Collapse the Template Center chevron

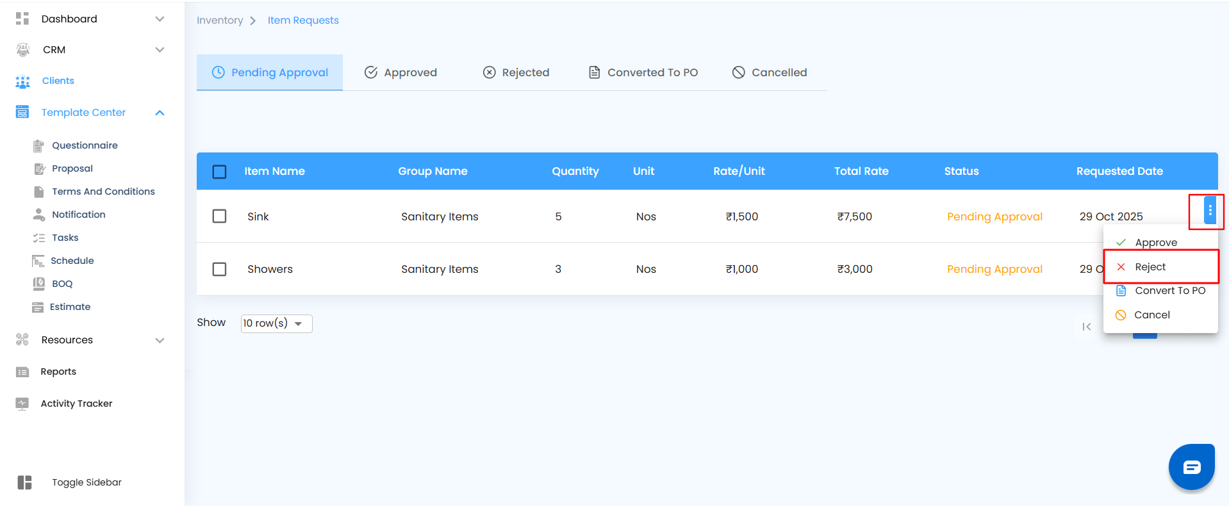[160, 113]
